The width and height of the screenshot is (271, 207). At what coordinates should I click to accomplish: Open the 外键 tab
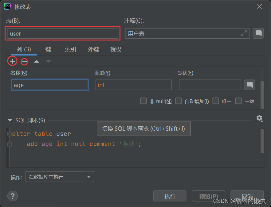click(93, 49)
